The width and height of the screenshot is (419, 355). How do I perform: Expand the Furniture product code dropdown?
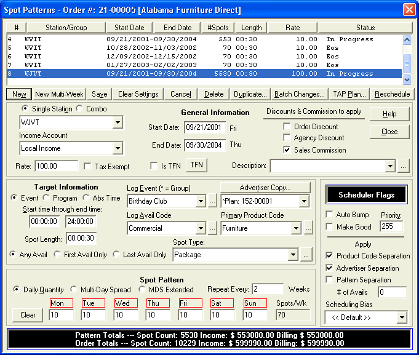[296, 228]
